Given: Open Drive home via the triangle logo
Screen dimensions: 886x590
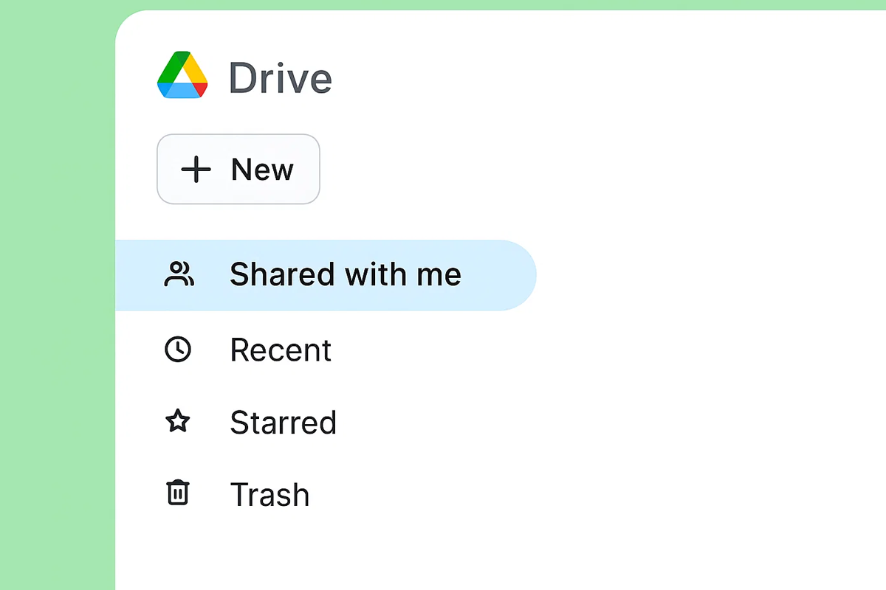Looking at the screenshot, I should 181,75.
